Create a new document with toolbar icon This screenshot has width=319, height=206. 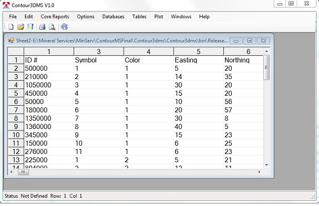[x=11, y=27]
